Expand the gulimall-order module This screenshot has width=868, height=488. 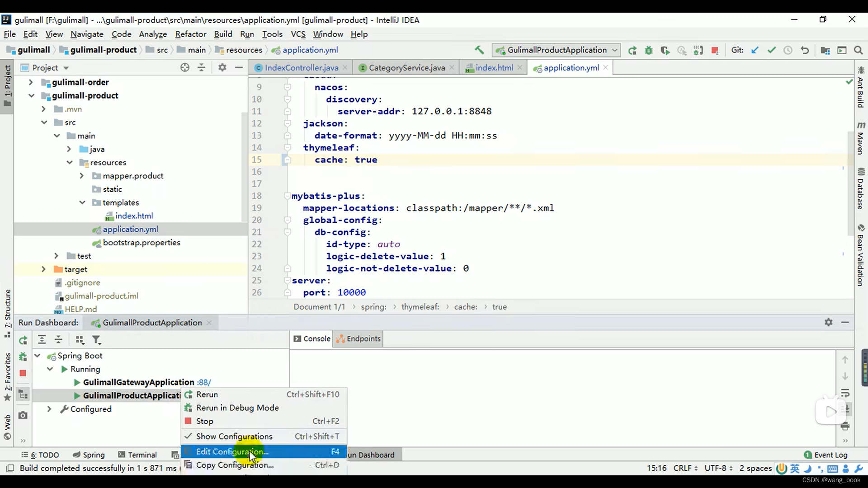pos(31,82)
